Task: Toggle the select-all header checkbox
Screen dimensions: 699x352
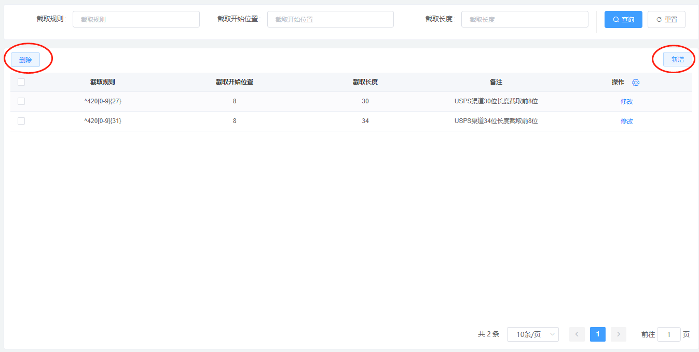Action: tap(21, 82)
